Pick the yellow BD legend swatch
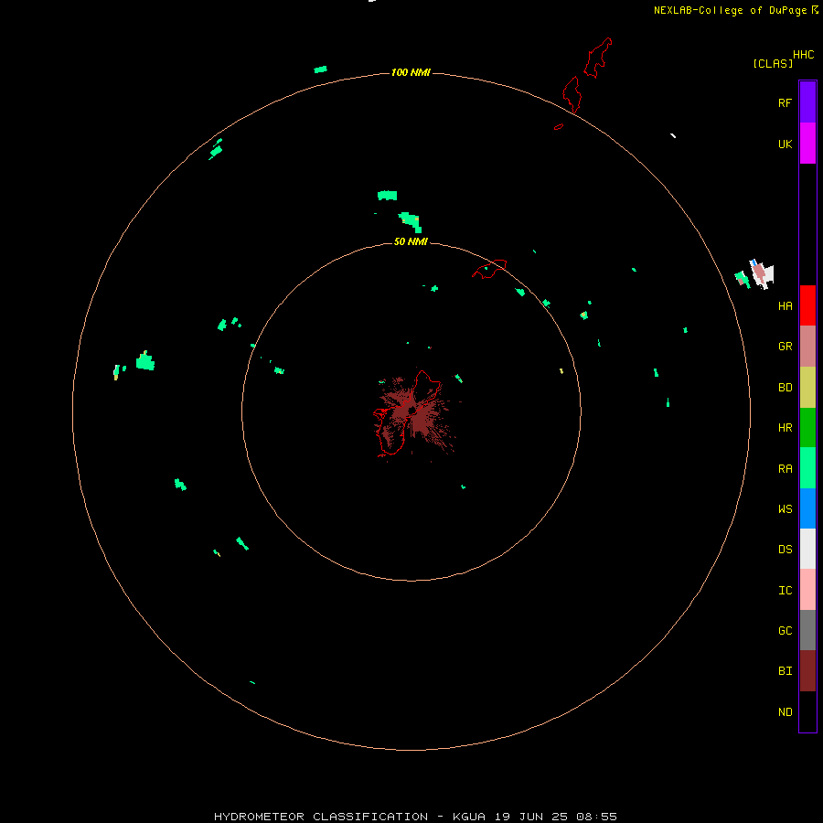This screenshot has height=823, width=823. (807, 387)
